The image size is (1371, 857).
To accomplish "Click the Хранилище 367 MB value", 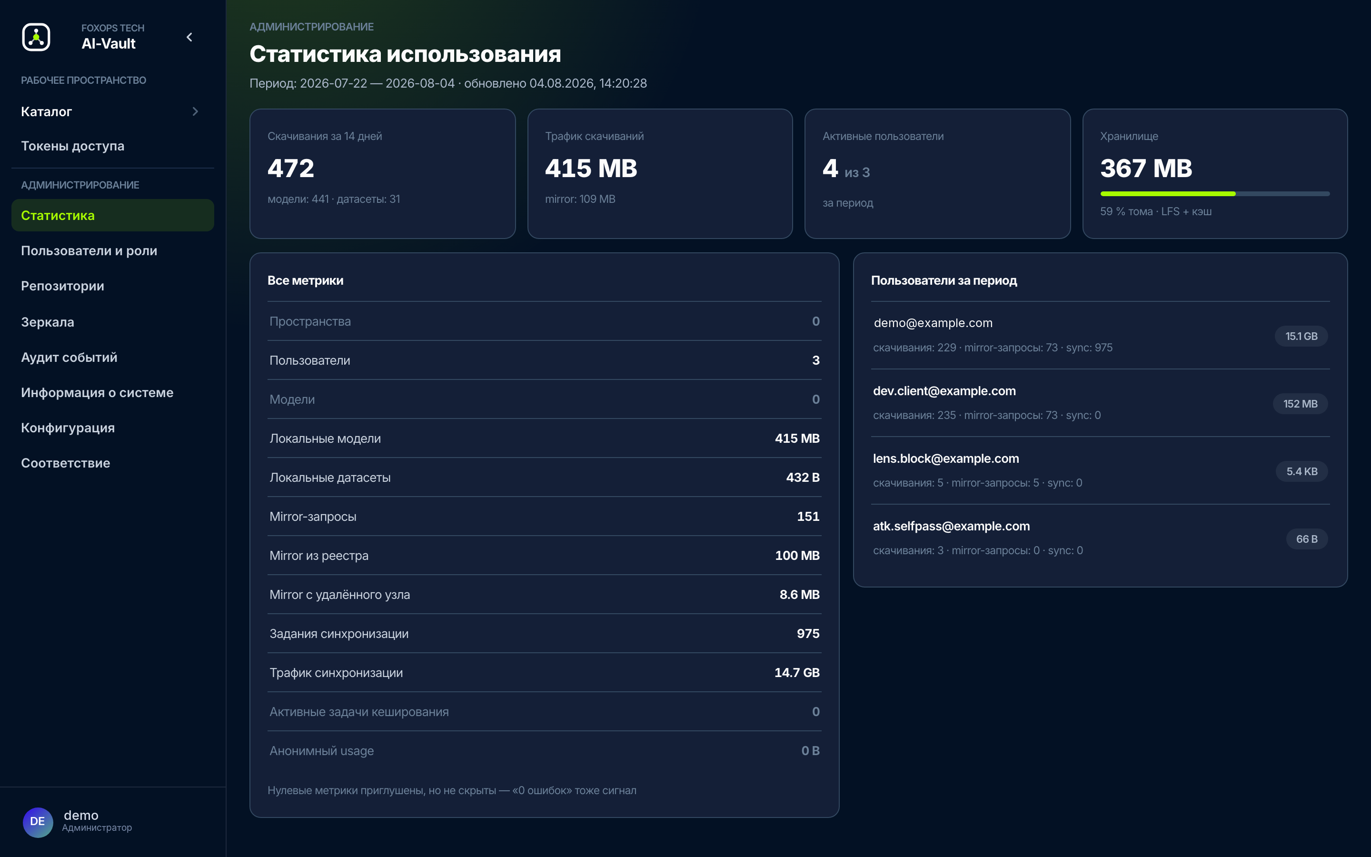I will tap(1146, 169).
